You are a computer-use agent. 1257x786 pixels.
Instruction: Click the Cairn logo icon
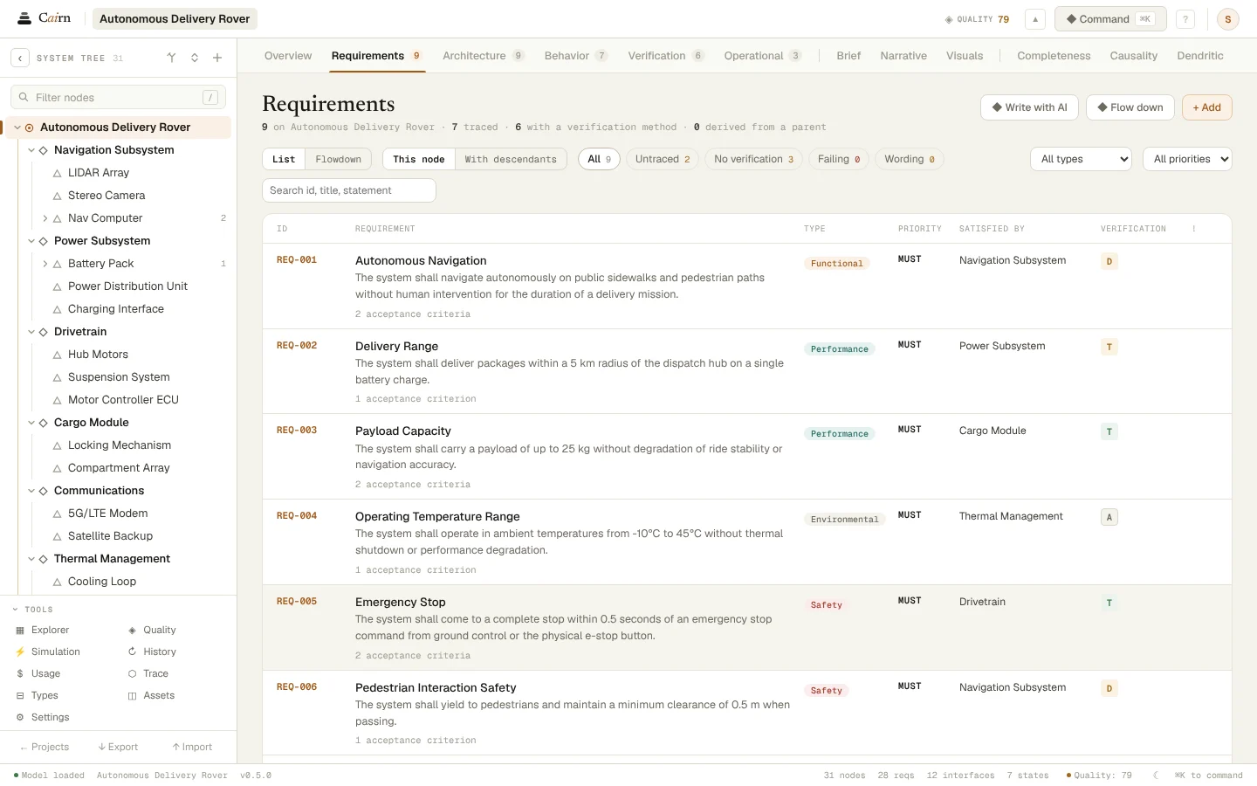point(24,18)
